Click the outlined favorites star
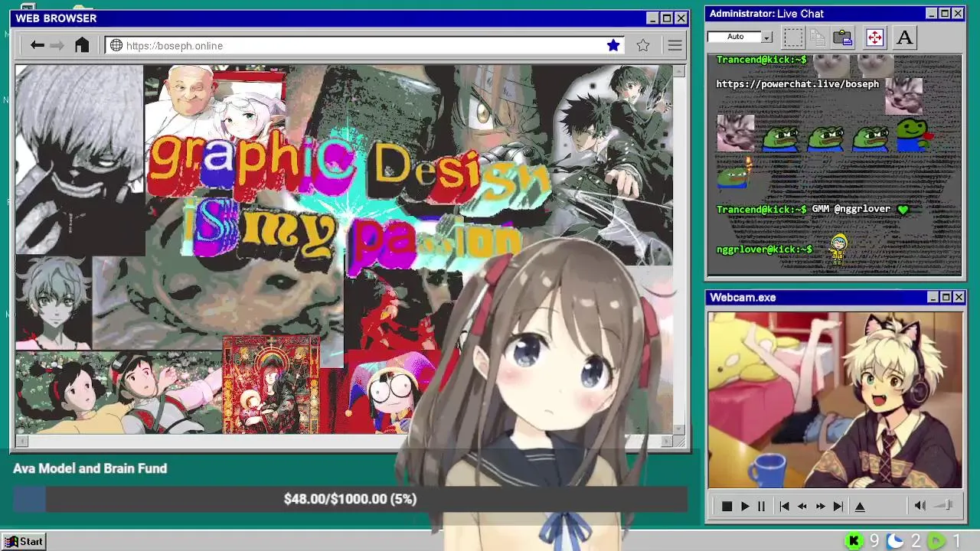 643,45
